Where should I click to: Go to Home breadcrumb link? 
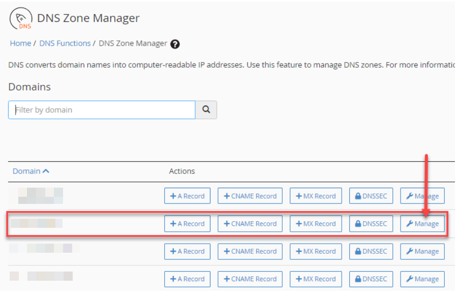20,43
